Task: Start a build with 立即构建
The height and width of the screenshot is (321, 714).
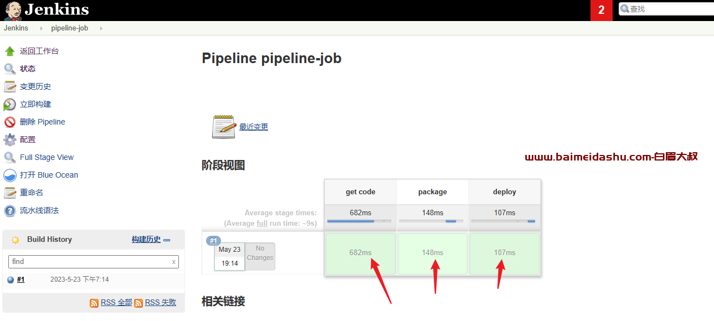Action: (35, 104)
